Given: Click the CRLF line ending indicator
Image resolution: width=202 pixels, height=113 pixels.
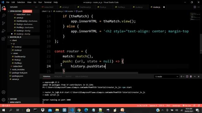Looking at the screenshot, I should [x=168, y=105].
